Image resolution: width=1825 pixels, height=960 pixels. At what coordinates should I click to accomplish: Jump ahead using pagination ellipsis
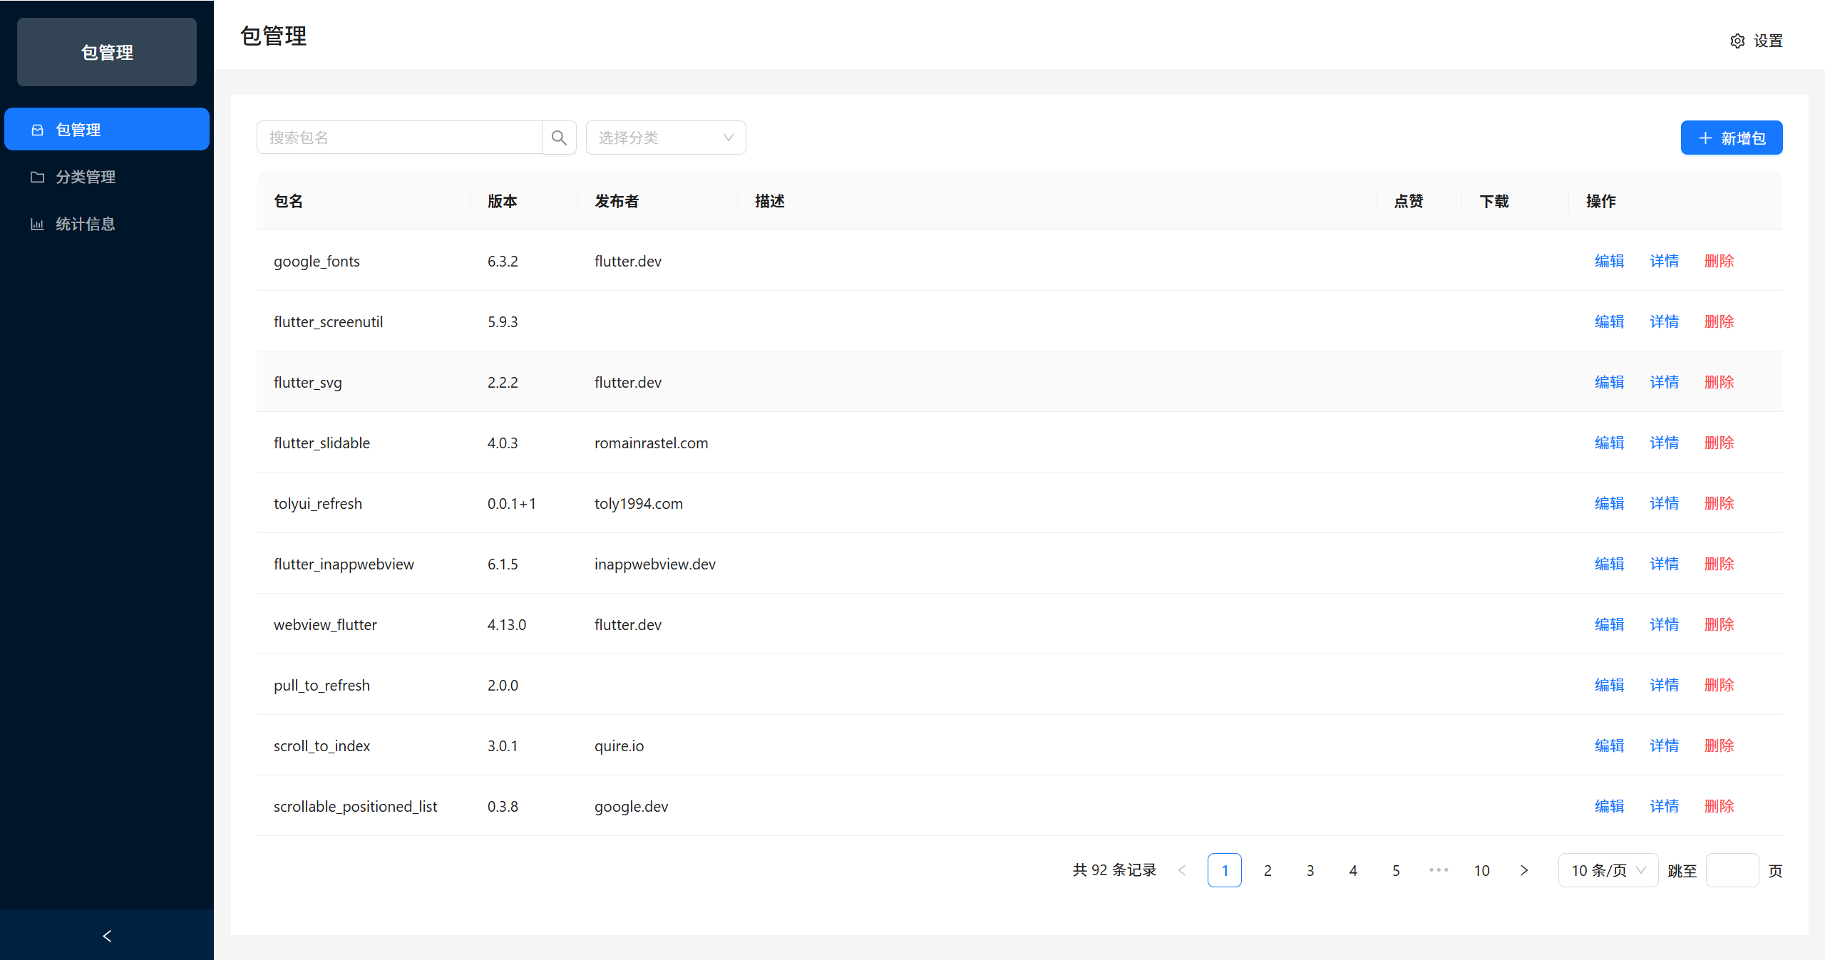1439,870
